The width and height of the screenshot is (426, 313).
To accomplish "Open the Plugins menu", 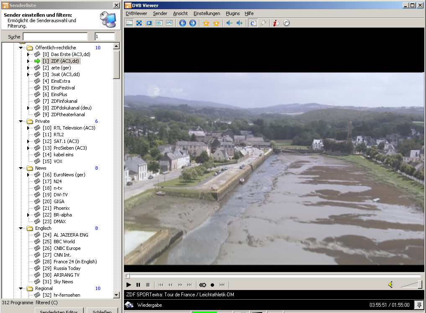I will tap(232, 13).
